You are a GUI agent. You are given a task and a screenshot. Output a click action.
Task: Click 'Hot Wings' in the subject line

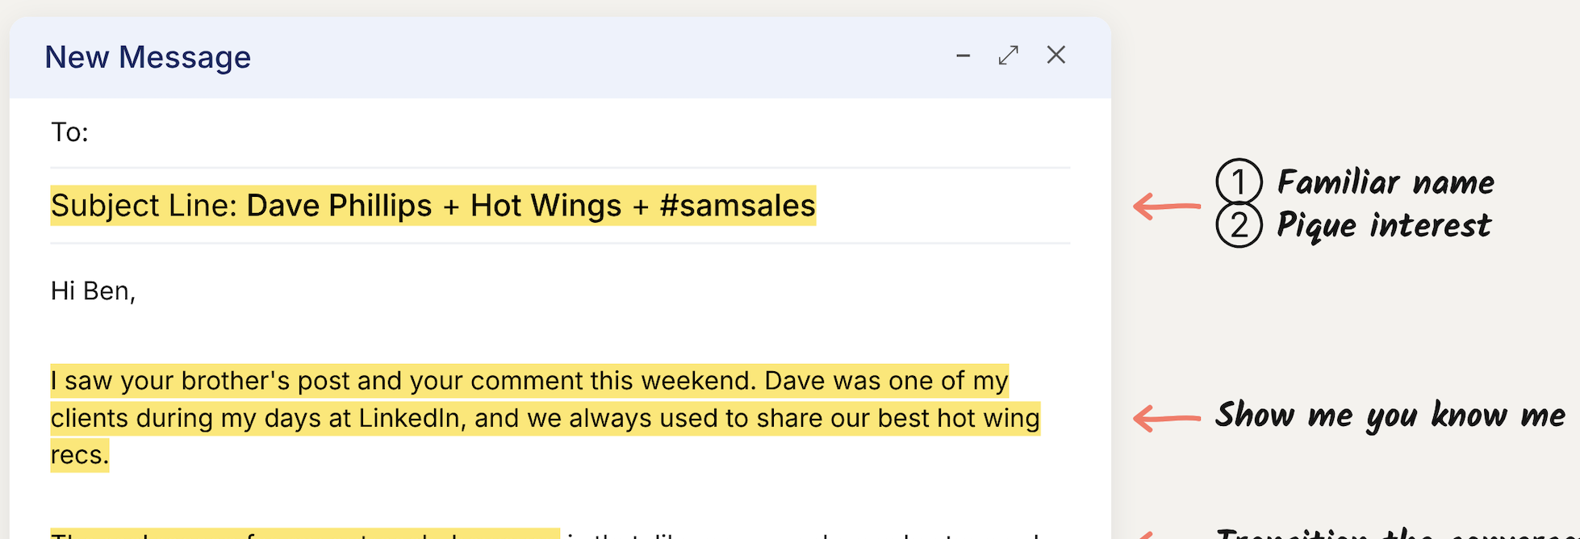pyautogui.click(x=546, y=206)
